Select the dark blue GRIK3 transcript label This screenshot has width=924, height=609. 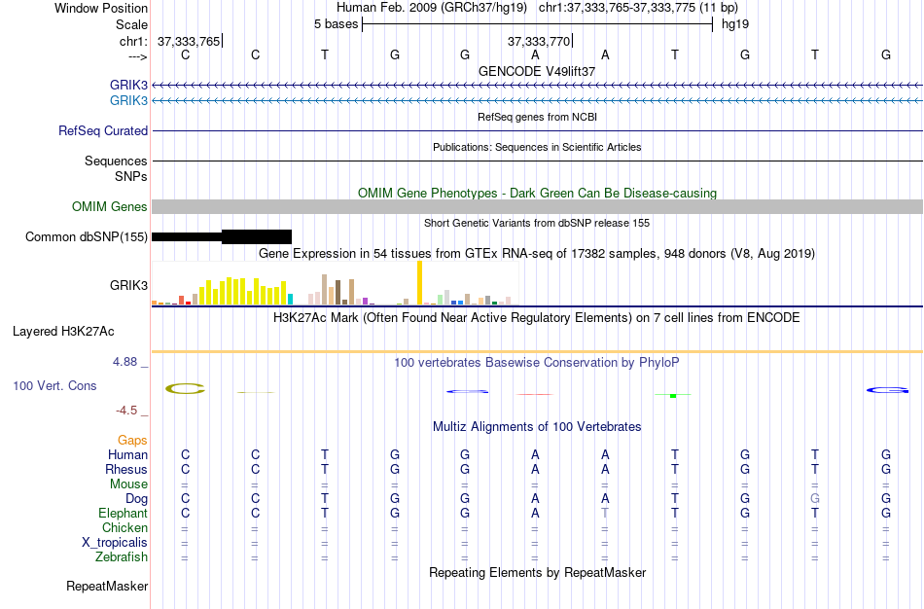click(x=128, y=85)
